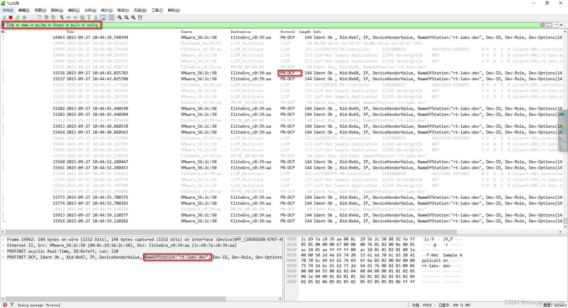Select packet 15156 in the packet list
Screen dimensions: 568x308
point(282,73)
